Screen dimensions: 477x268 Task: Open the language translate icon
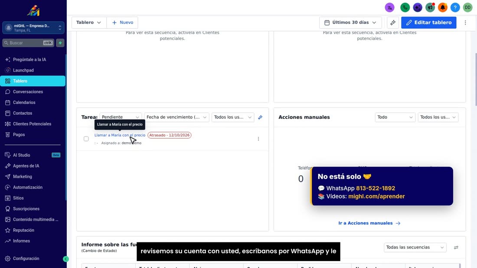[389, 7]
